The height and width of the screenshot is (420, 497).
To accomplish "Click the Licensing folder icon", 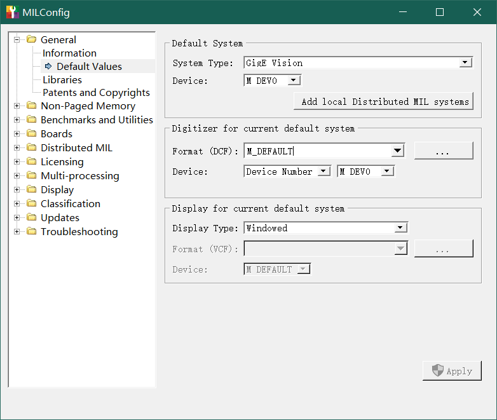I will [x=31, y=161].
